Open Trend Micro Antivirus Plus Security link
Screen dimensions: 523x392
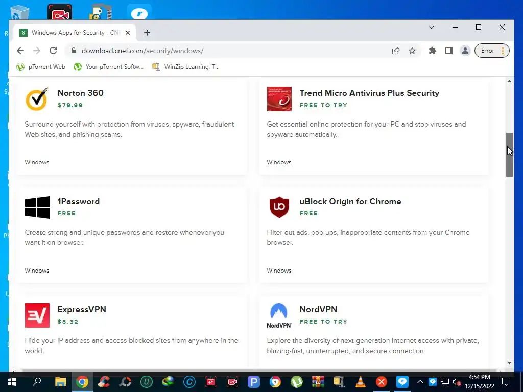pos(369,93)
